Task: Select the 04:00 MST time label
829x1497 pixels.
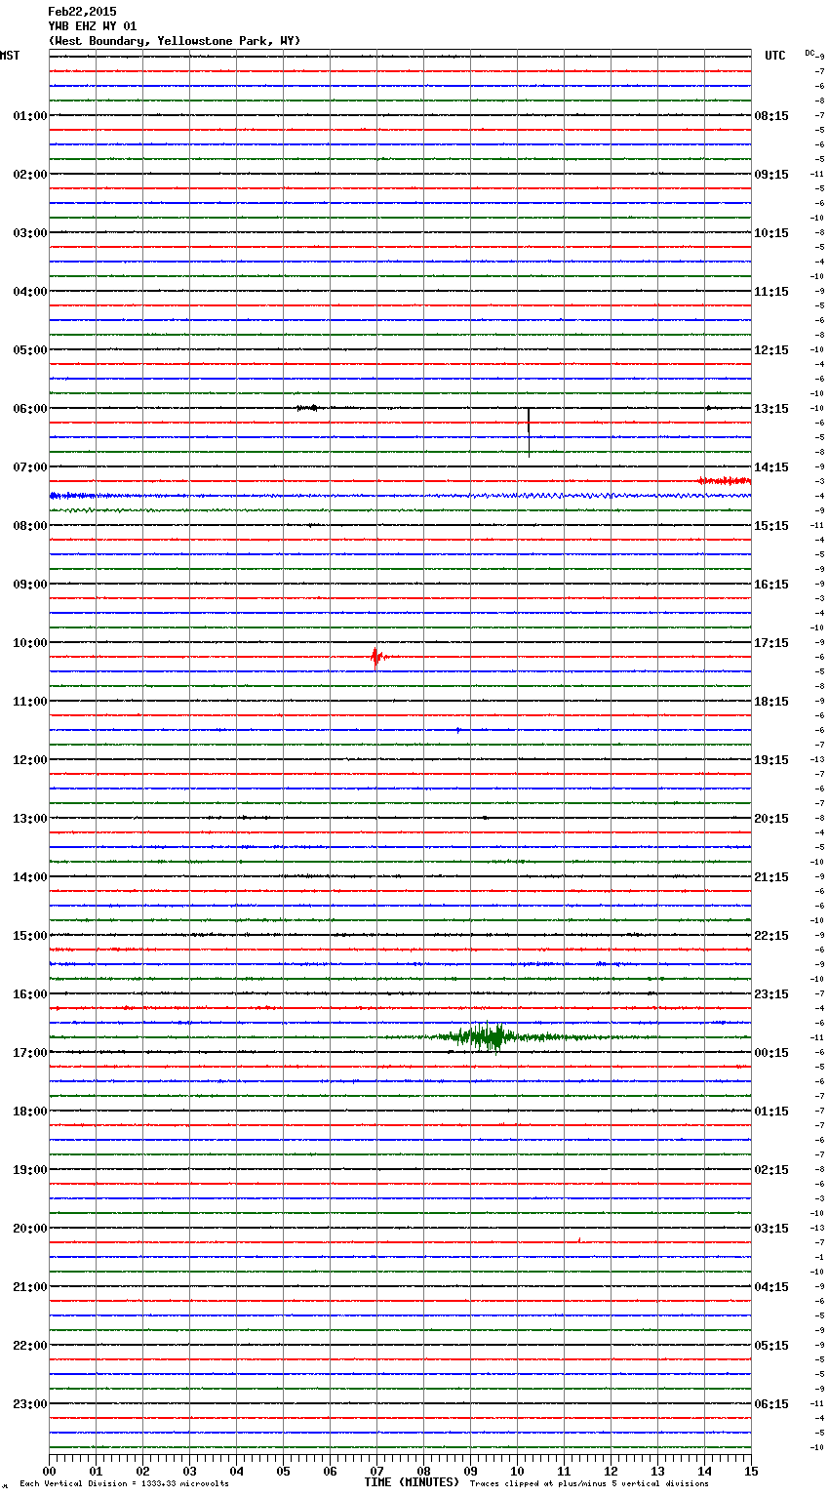Action: [x=30, y=292]
